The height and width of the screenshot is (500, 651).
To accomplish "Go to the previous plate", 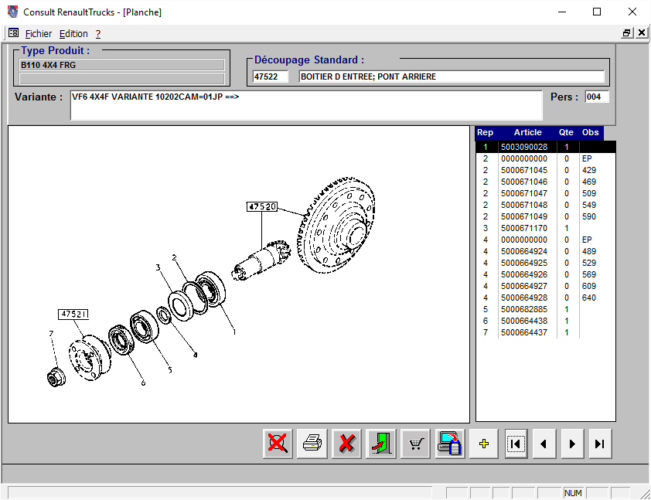I will 544,444.
